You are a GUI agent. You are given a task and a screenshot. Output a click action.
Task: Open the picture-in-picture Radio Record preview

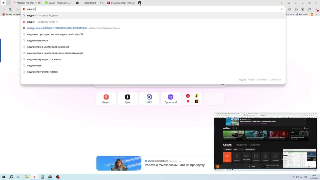(x=265, y=142)
